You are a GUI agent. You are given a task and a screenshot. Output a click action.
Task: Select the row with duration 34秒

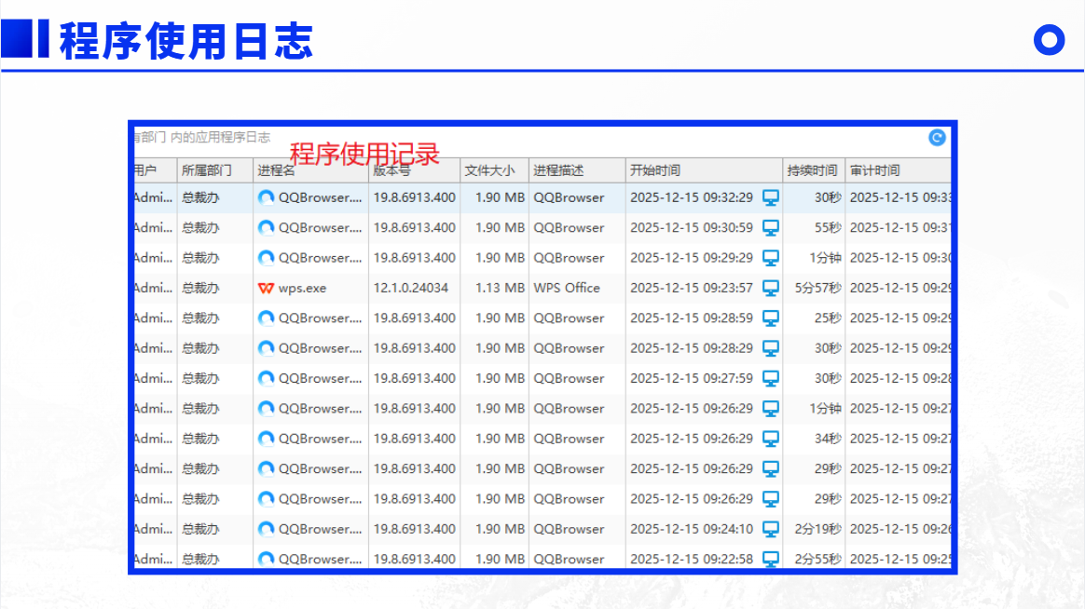pos(542,439)
